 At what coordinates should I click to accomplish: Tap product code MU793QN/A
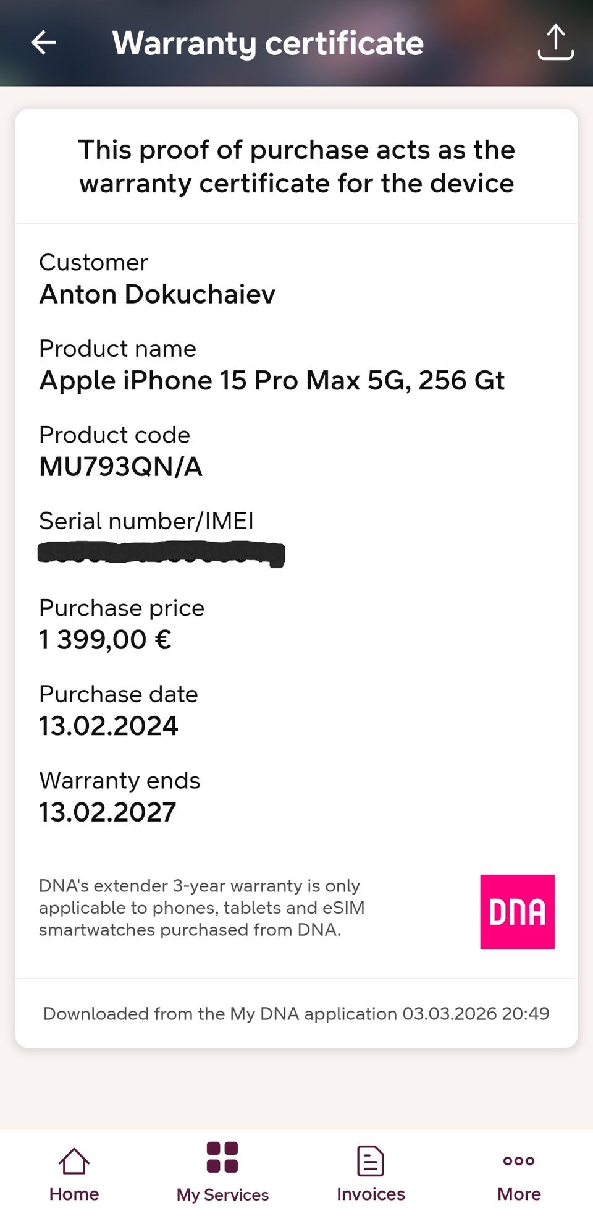121,467
